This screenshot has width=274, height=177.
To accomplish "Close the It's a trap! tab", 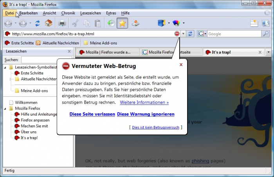I will [x=260, y=52].
